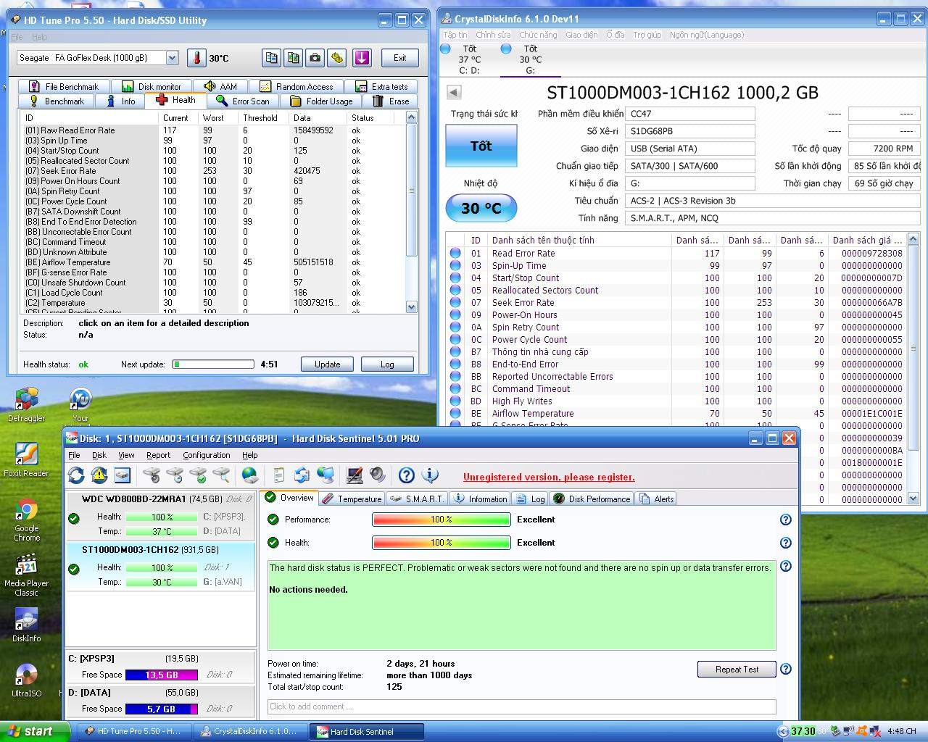Image resolution: width=928 pixels, height=742 pixels.
Task: Open S.M.A.R.T. tab in Hard Disk Sentinel
Action: [416, 499]
